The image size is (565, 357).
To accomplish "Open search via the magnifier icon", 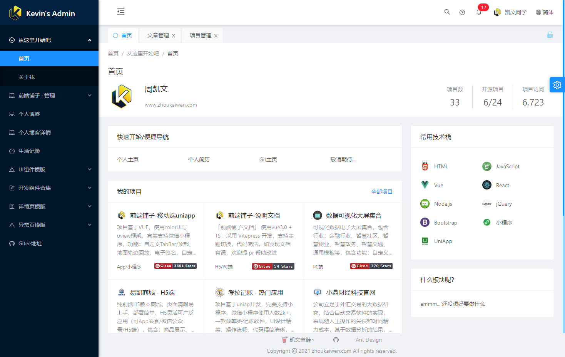I will click(x=447, y=12).
